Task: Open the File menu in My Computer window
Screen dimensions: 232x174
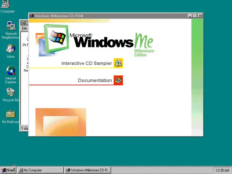Action: click(x=24, y=28)
